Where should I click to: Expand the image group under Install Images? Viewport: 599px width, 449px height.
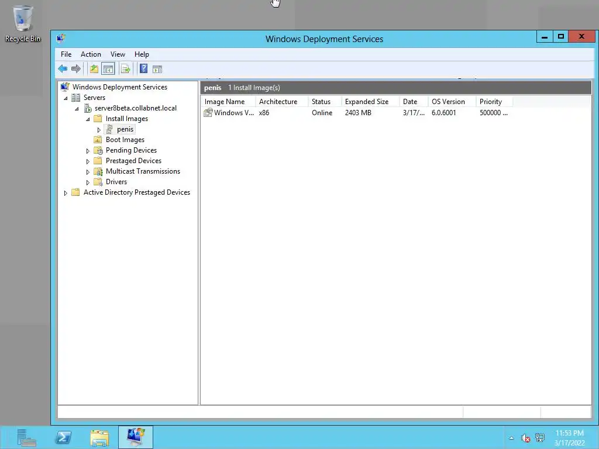click(x=99, y=130)
